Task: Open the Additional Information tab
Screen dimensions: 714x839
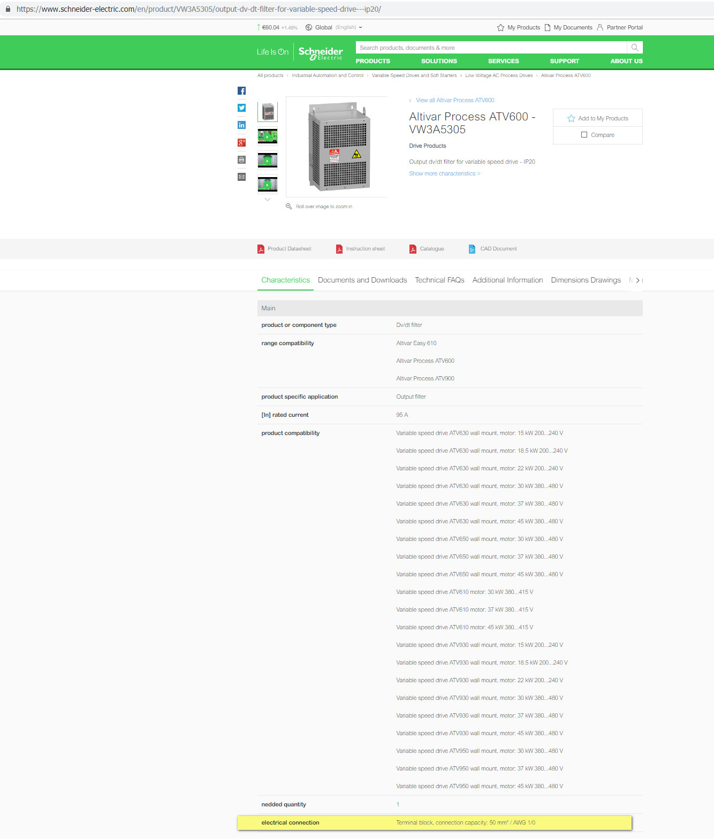Action: coord(508,280)
